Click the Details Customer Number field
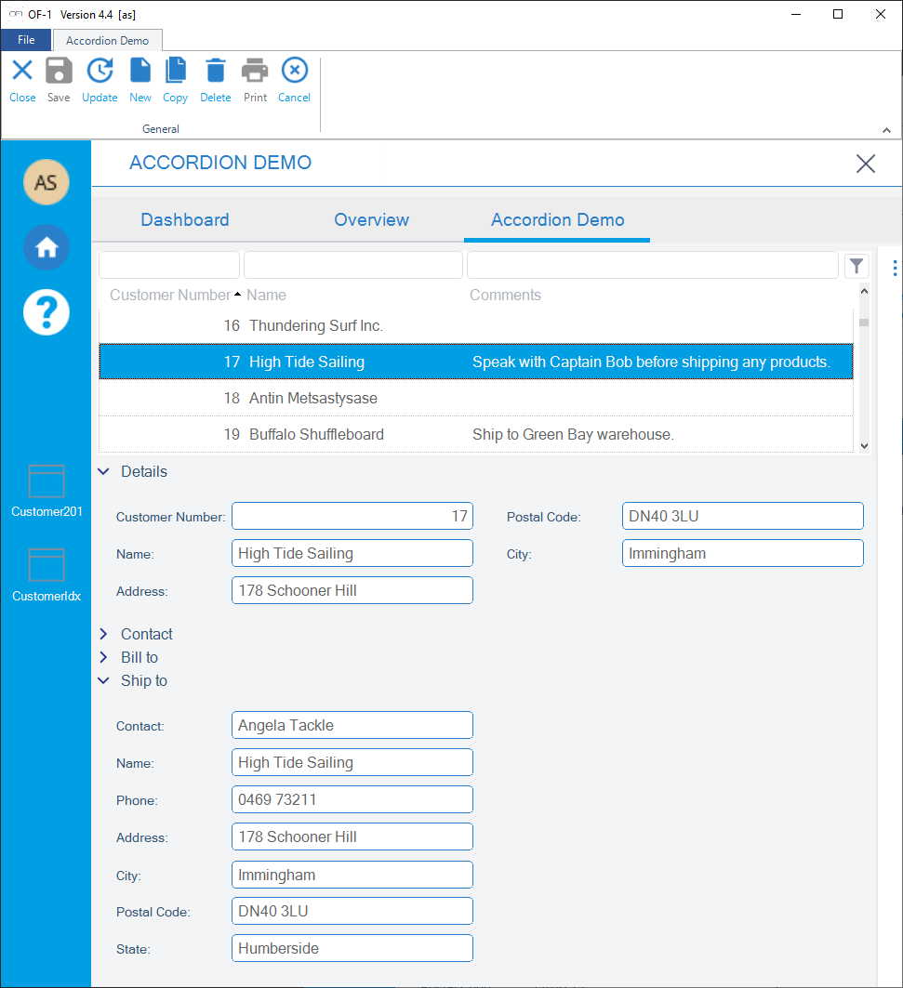The height and width of the screenshot is (988, 903). click(352, 516)
